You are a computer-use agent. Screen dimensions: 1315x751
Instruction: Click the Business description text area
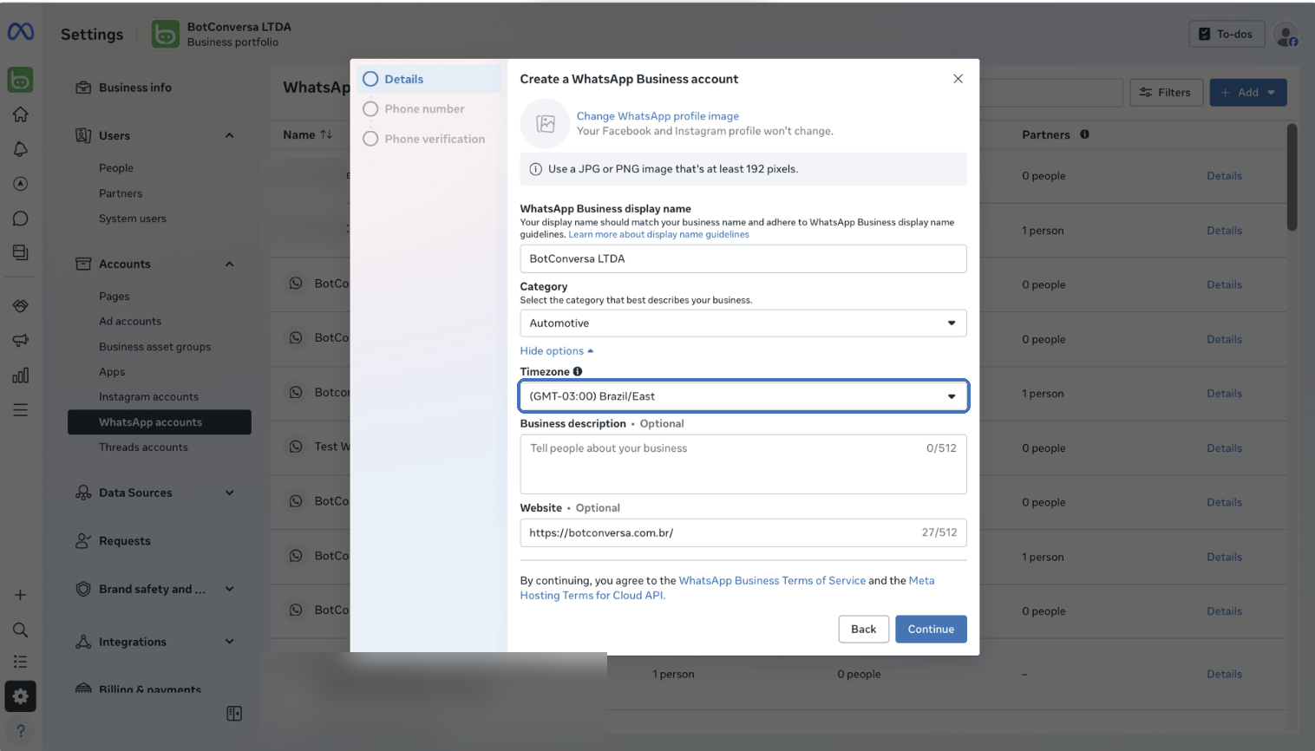point(743,465)
